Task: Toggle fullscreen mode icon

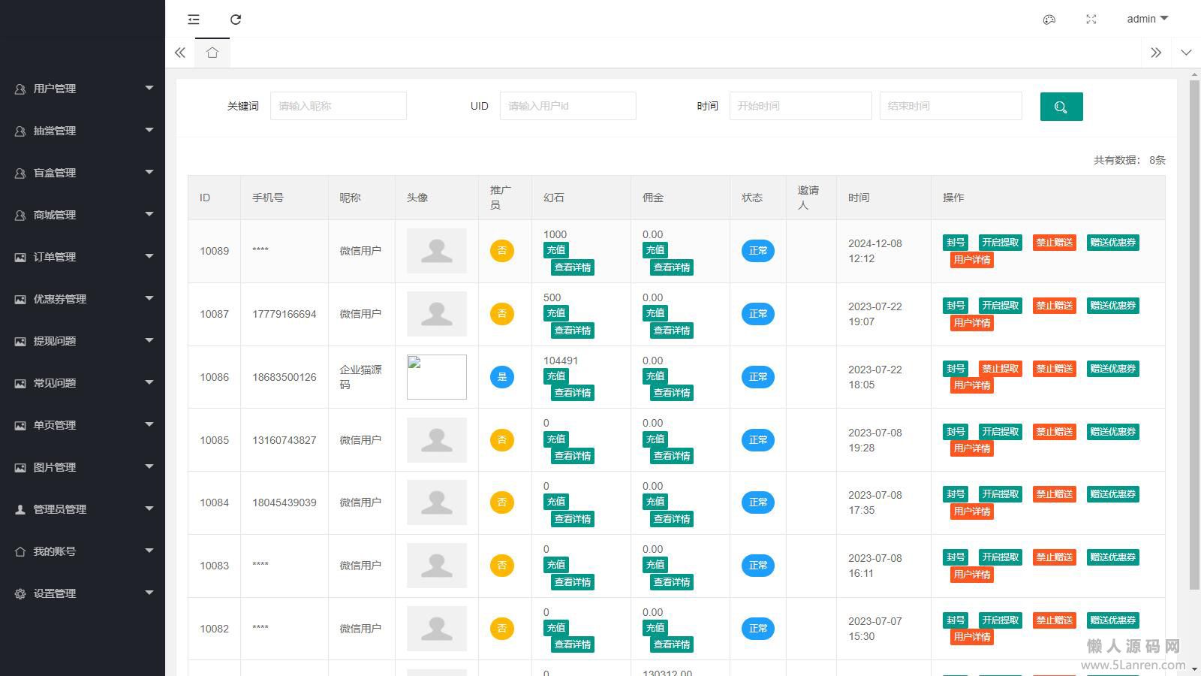Action: tap(1091, 20)
